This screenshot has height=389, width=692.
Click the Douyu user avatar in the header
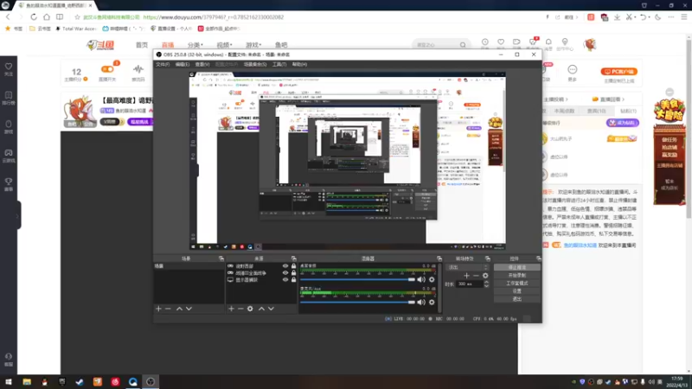click(590, 45)
